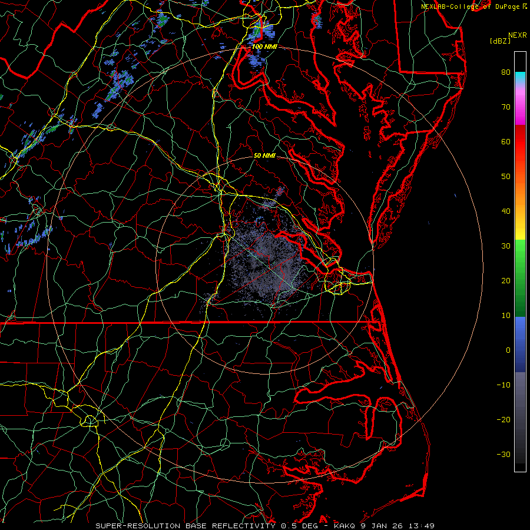Click the 40 value on the dBZ scale
The image size is (530, 530).
(506, 211)
